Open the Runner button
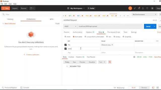161x90 pixels. pos(24,8)
